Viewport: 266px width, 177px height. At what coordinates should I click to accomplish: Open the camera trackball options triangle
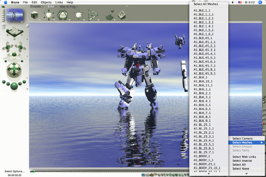tap(27, 78)
